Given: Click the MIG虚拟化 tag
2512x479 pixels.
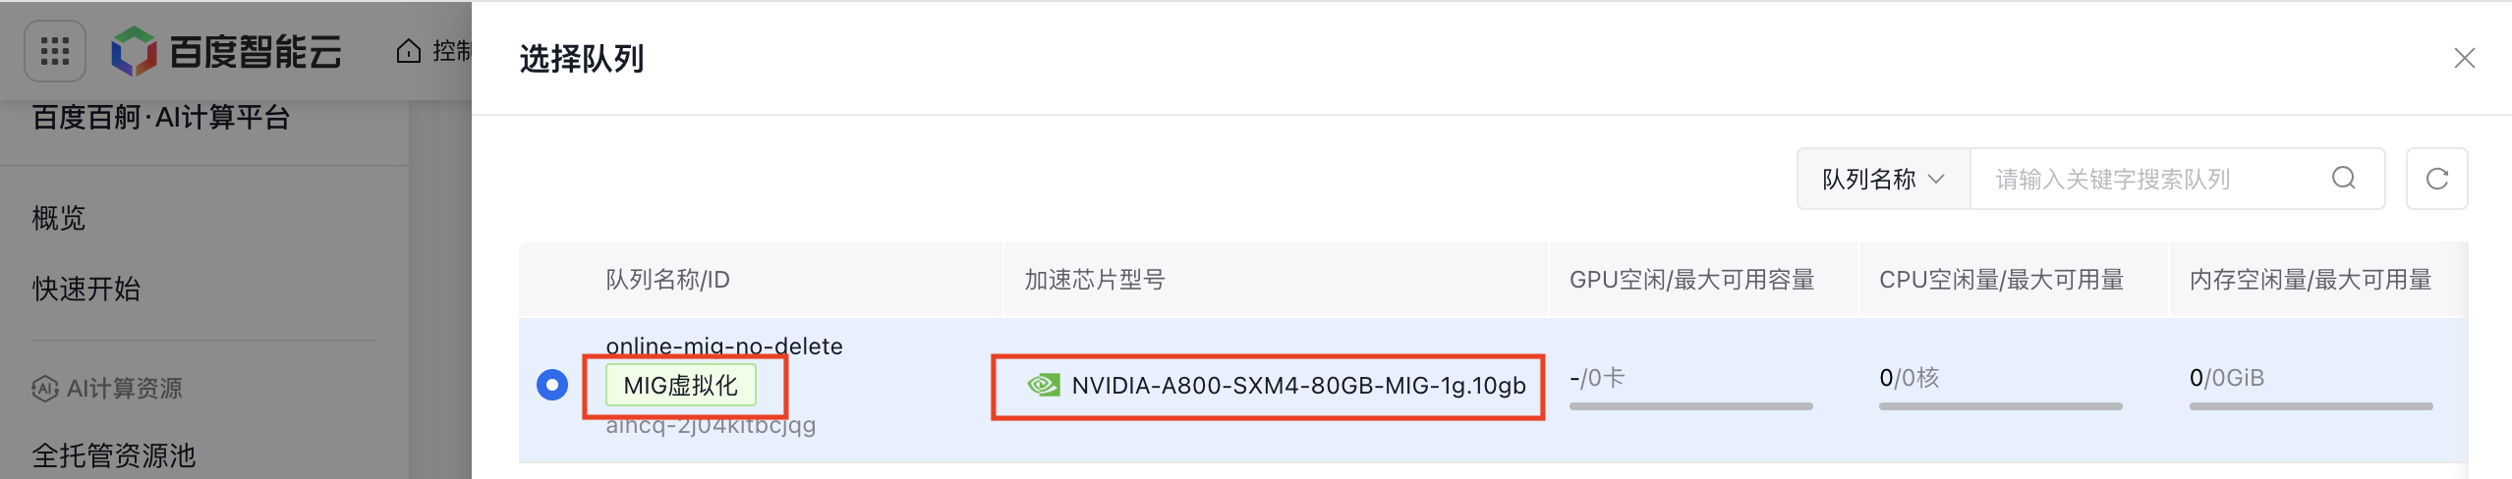Looking at the screenshot, I should 680,385.
